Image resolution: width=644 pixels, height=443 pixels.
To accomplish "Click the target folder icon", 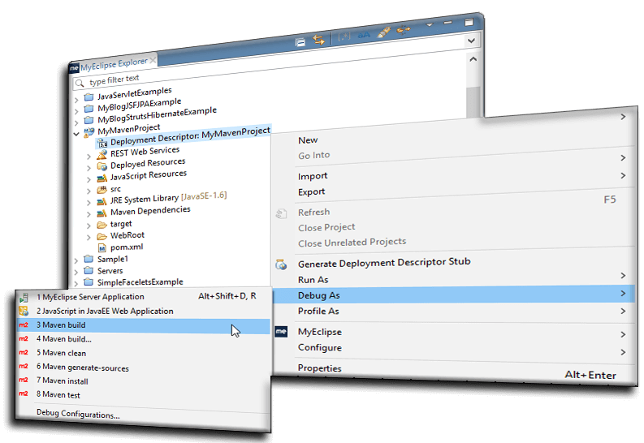I will (x=102, y=225).
